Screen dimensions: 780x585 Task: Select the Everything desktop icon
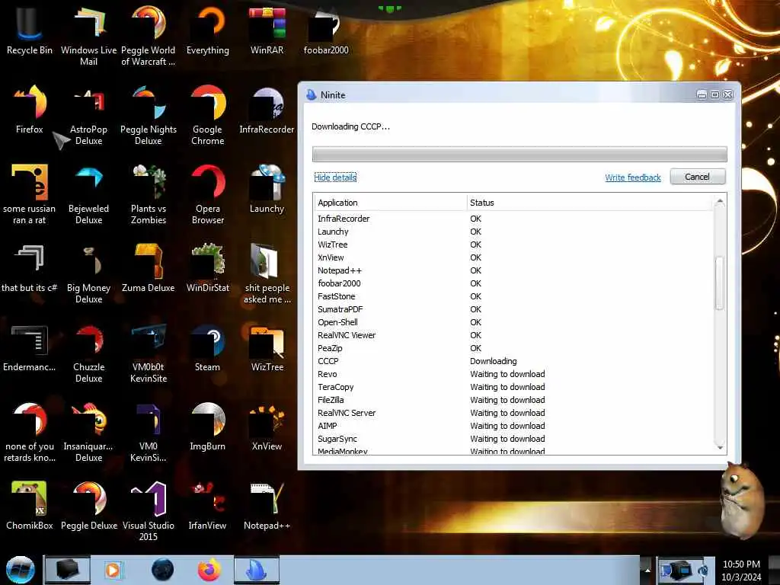[x=207, y=30]
